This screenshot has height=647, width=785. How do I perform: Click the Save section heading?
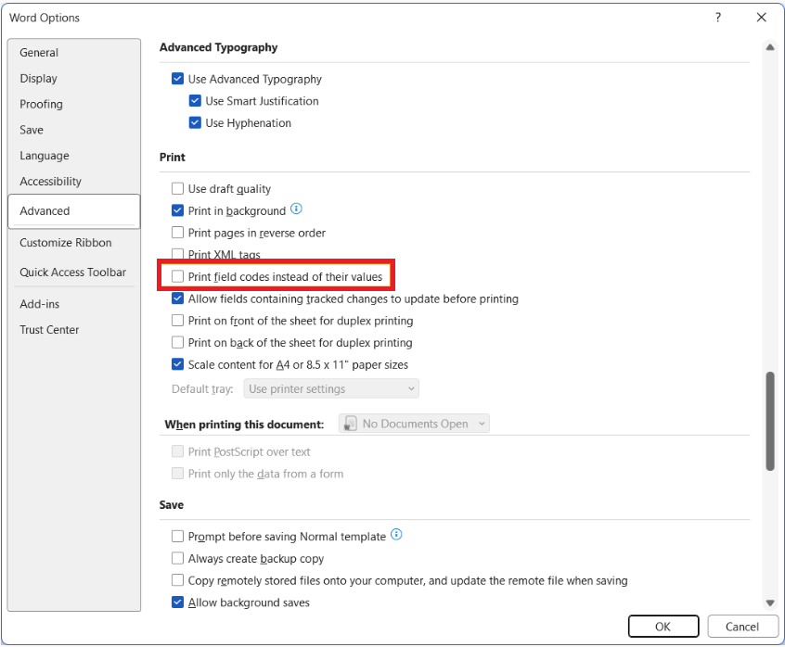pos(172,505)
